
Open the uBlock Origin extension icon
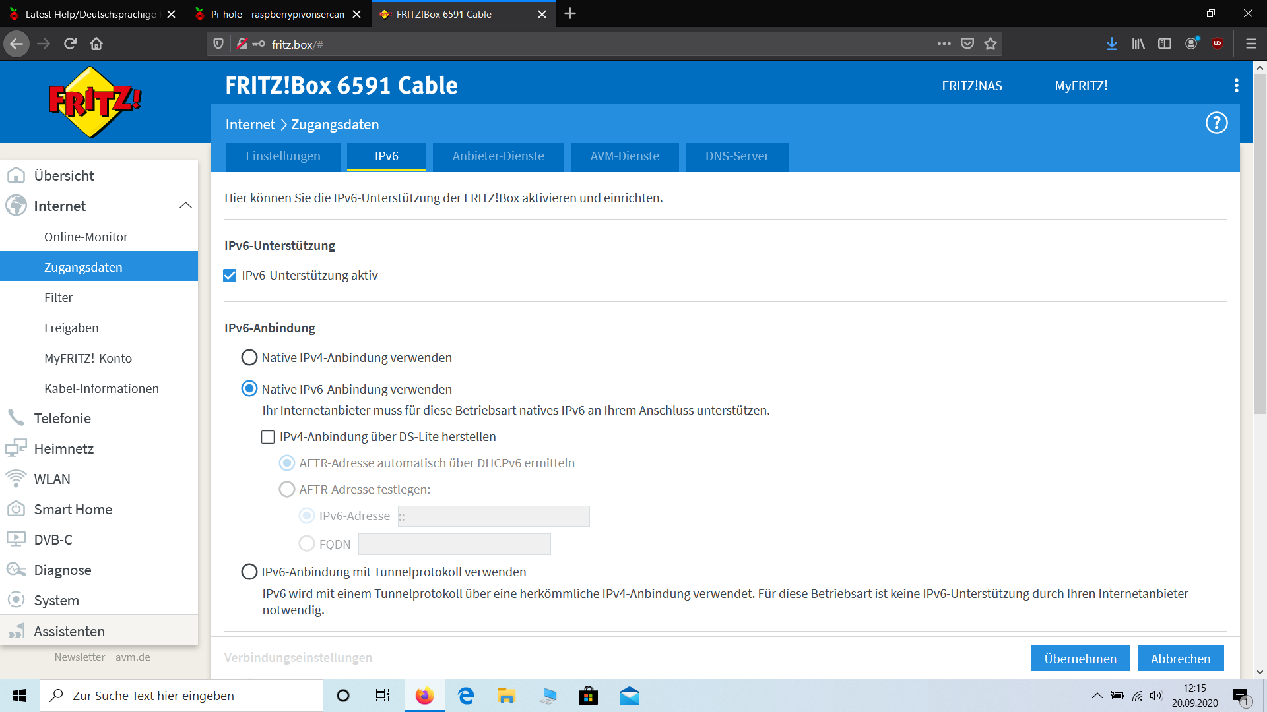point(1218,44)
